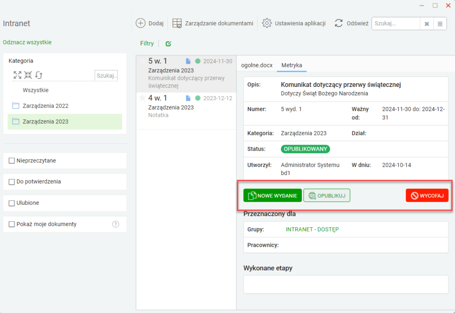Click the Wykonane etapy empty box

point(346,284)
